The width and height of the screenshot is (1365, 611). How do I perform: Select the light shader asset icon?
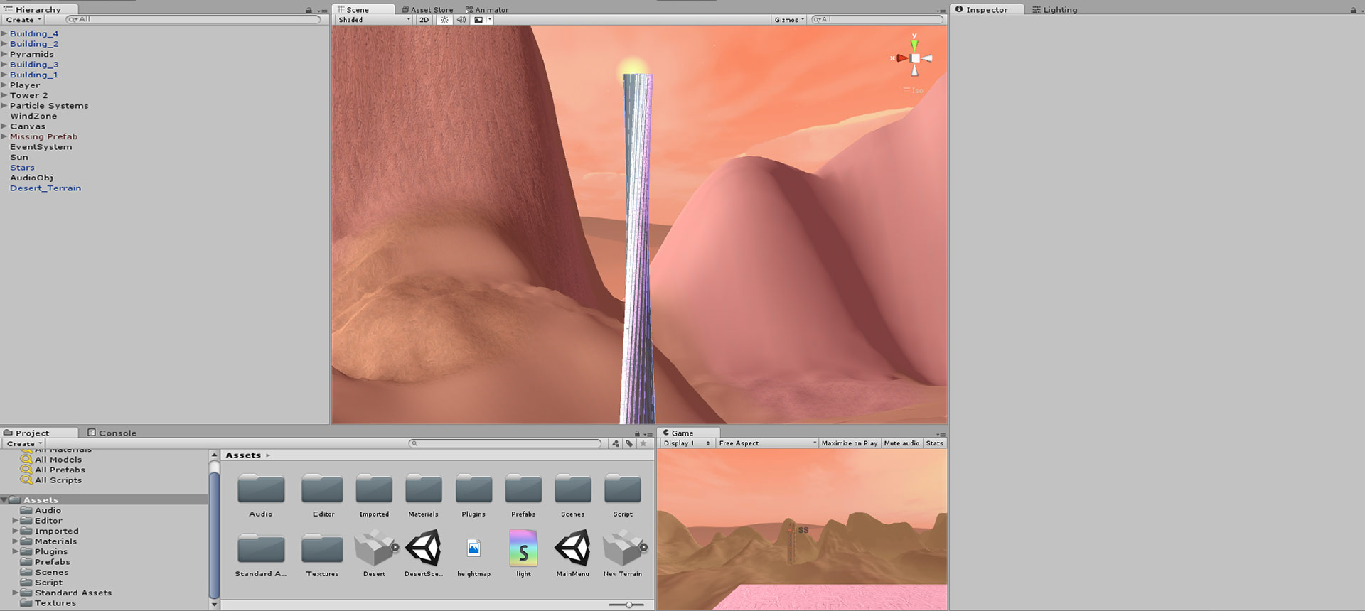[523, 548]
